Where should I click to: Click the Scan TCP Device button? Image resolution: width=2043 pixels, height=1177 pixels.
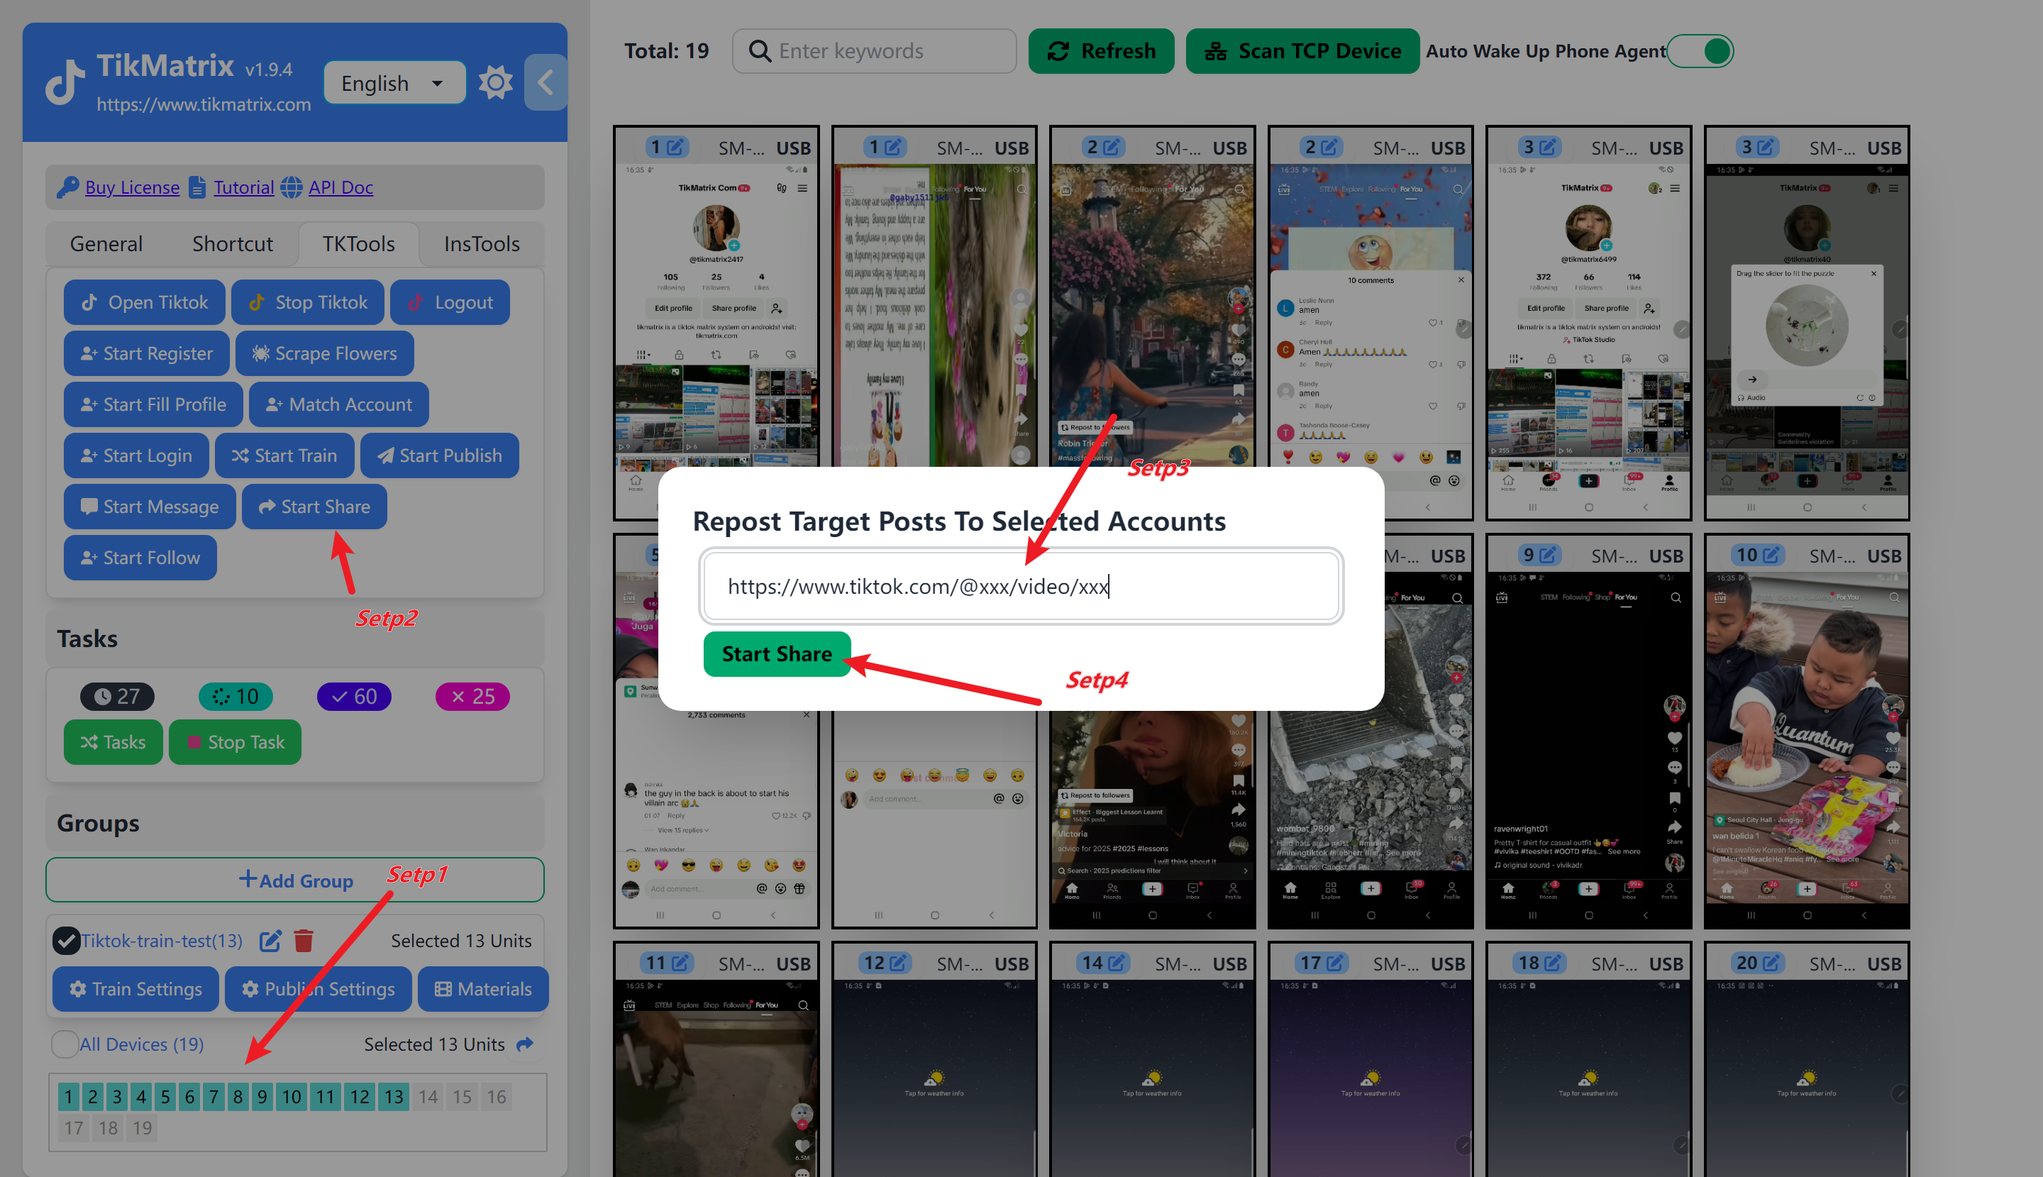point(1302,51)
